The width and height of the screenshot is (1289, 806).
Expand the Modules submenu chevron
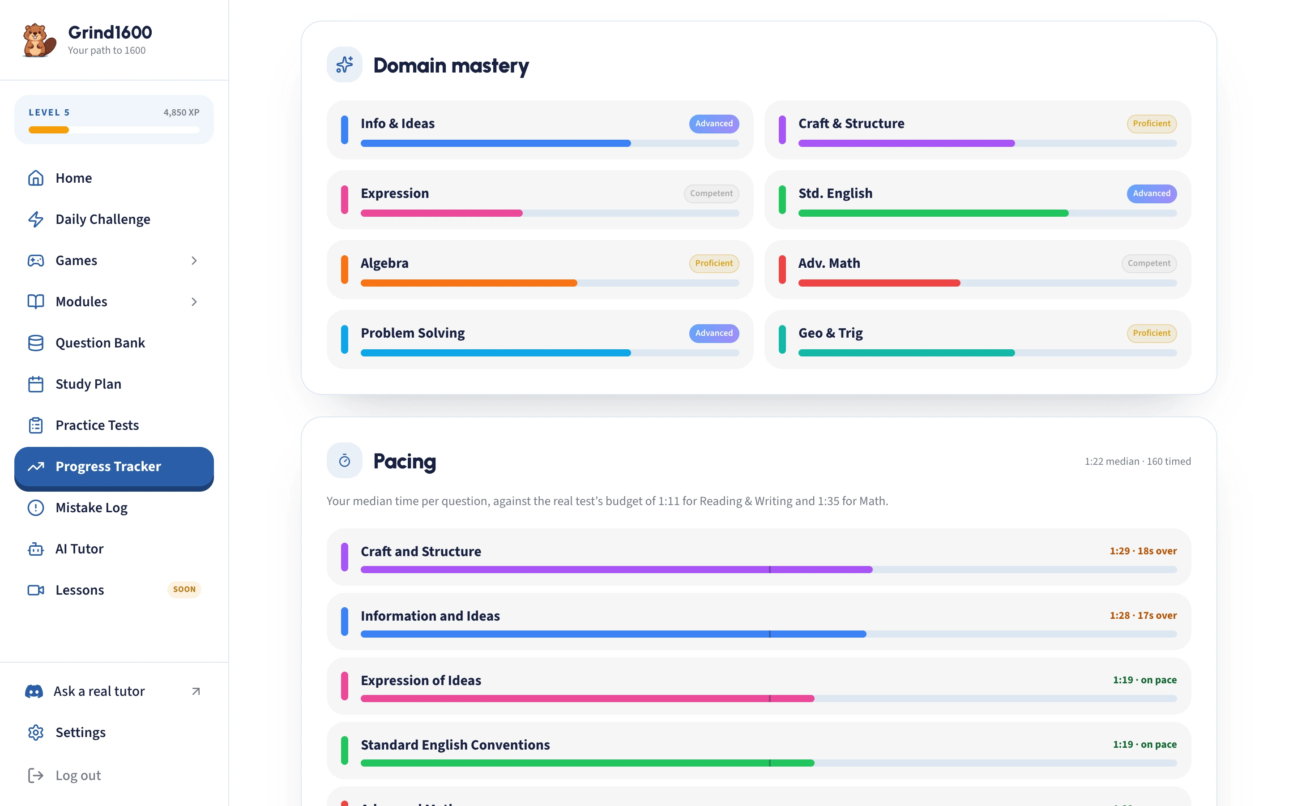point(194,302)
